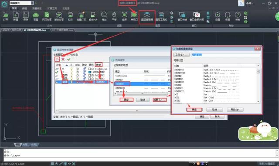The height and width of the screenshot is (166, 279).
Task: Click the Print (打印) toolbar icon
Action: 70,17
